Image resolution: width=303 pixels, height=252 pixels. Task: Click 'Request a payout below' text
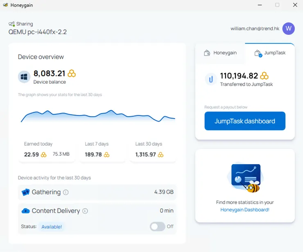[226, 107]
